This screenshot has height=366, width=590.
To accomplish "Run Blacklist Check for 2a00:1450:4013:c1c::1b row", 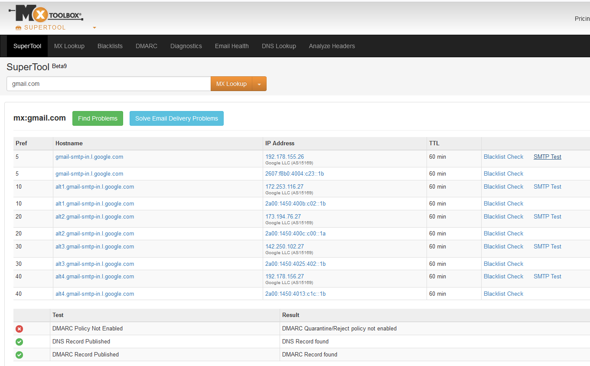I will point(504,294).
